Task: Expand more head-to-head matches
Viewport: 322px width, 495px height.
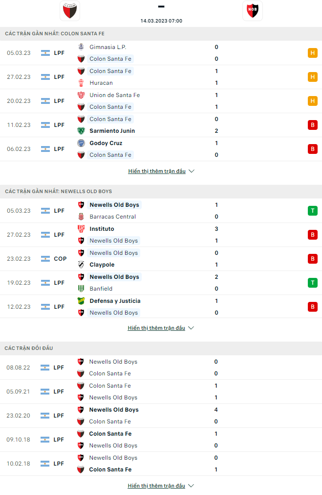Action: point(161,486)
